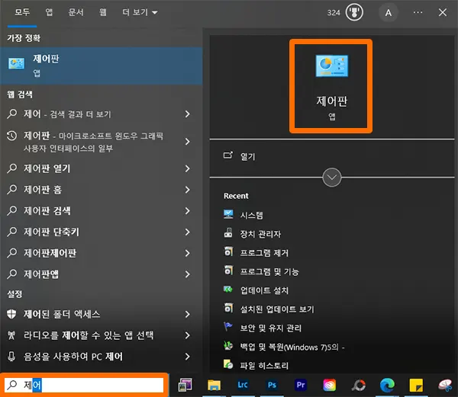This screenshot has height=397, width=458.
Task: Expand arrow for 제어판 단축키 suggestion
Action: [188, 232]
